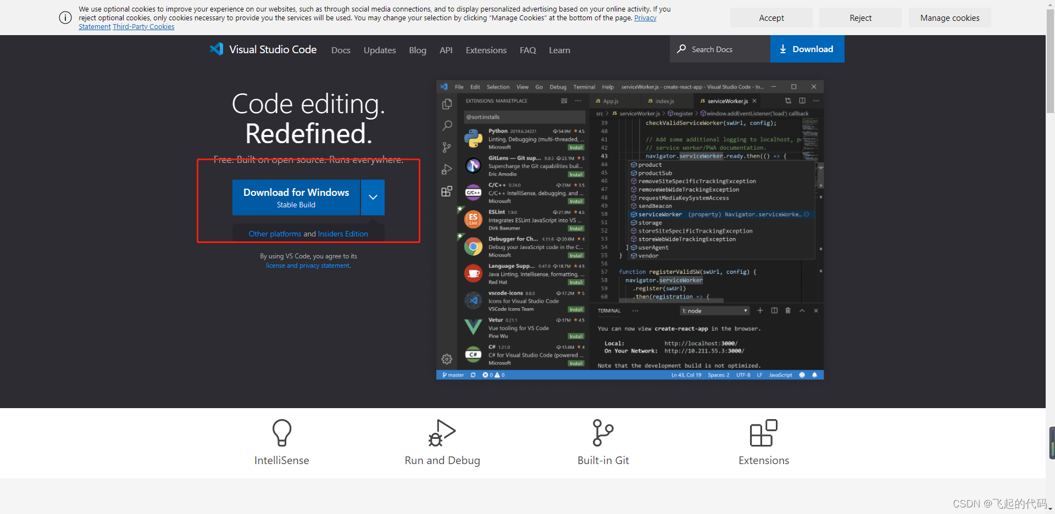The width and height of the screenshot is (1055, 514).
Task: Click the 'master' branch status bar entry
Action: coord(453,375)
